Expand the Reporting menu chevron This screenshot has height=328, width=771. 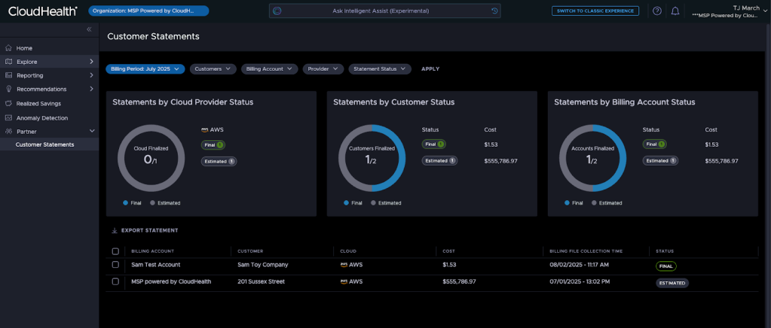click(x=91, y=76)
